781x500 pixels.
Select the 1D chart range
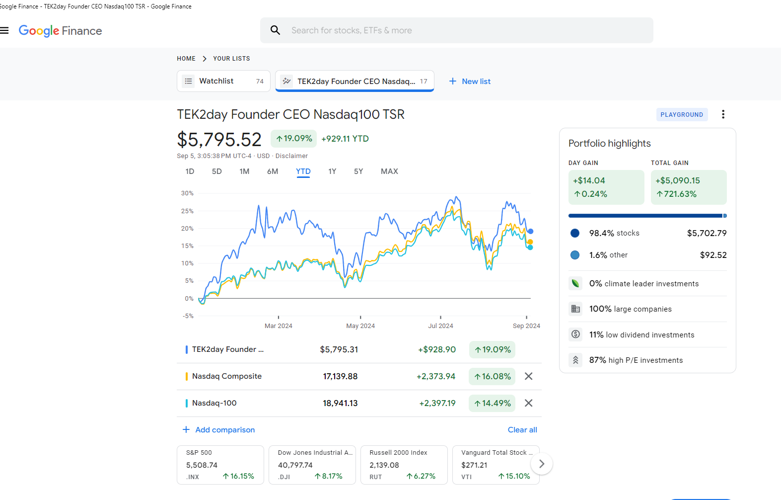tap(190, 171)
